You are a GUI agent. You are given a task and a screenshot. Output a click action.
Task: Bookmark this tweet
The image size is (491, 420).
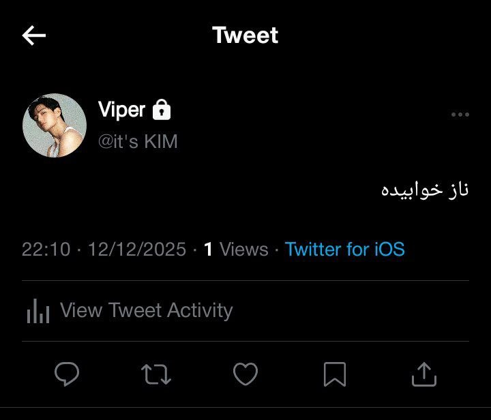pyautogui.click(x=335, y=374)
